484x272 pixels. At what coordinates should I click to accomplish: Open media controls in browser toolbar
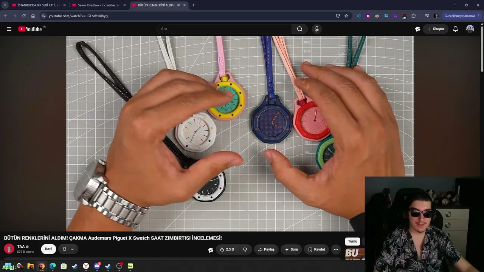pos(427,16)
